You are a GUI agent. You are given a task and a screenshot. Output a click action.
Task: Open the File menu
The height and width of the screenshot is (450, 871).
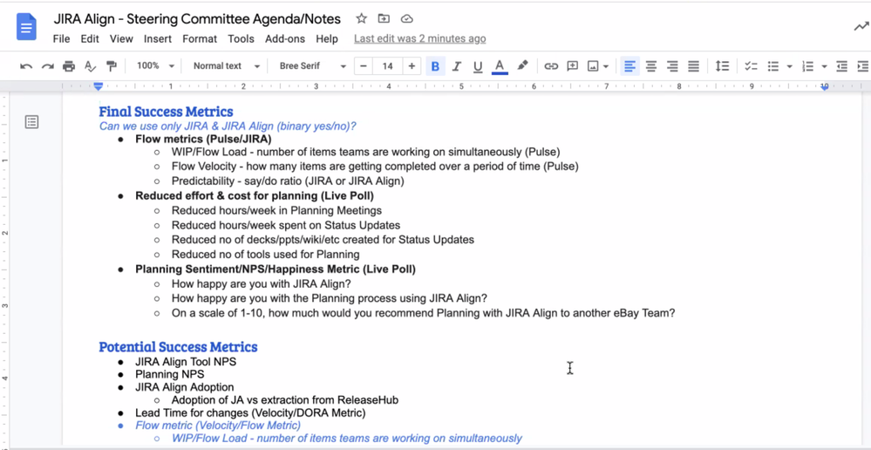(x=61, y=39)
